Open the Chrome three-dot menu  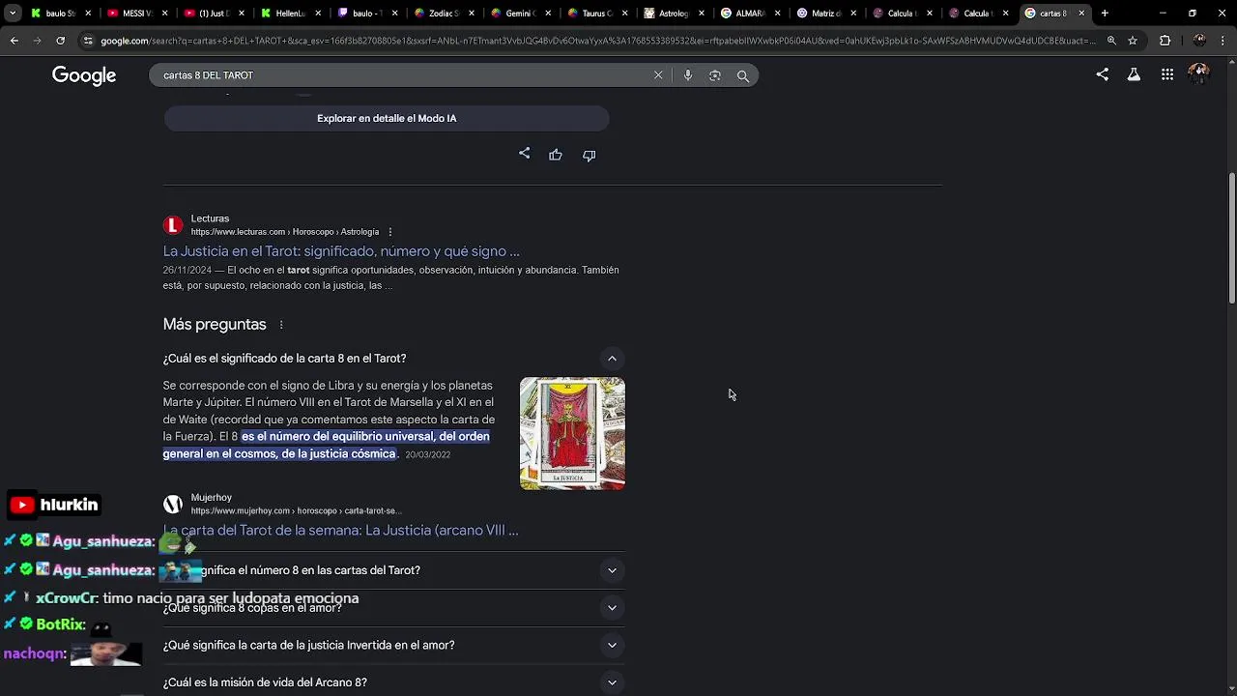pos(1223,41)
